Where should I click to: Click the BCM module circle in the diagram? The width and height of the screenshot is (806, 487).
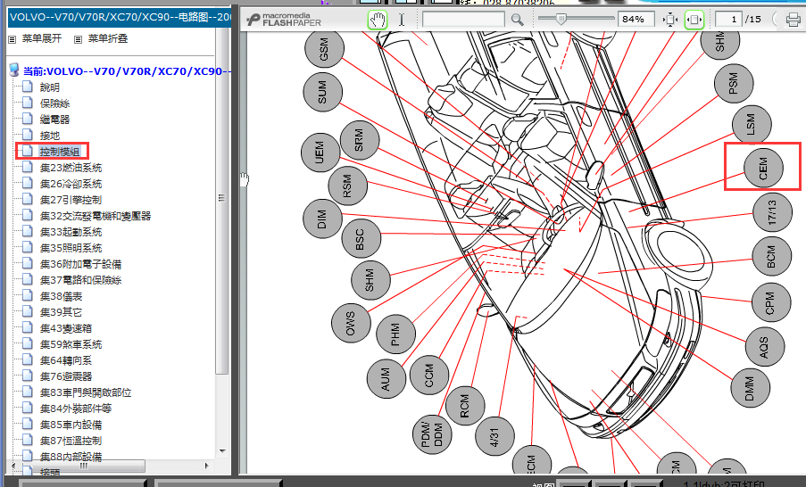771,256
